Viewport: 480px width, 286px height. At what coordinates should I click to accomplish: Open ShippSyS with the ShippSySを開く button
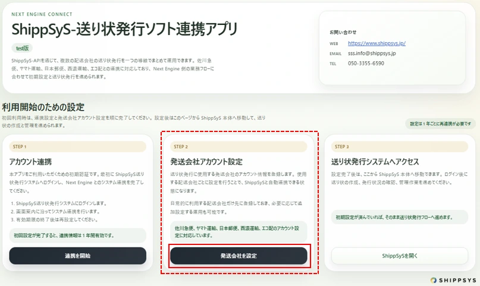pos(400,256)
